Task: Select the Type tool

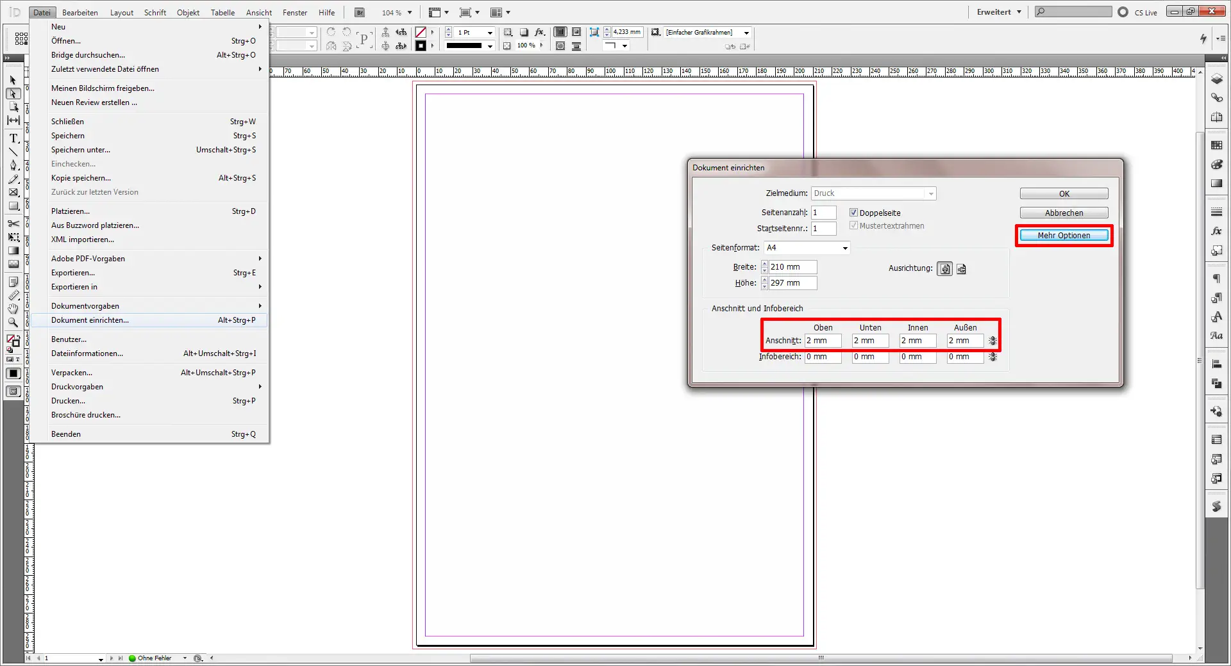Action: click(x=13, y=138)
